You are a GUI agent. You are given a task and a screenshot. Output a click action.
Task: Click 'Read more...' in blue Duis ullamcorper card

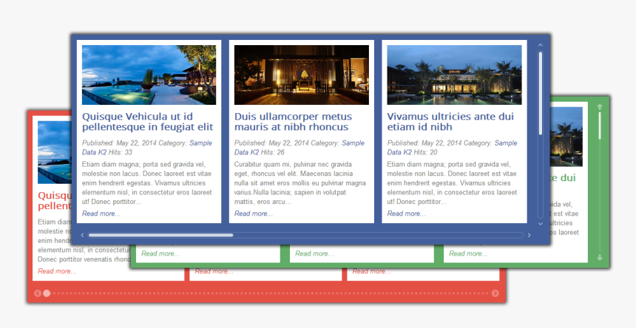(254, 213)
